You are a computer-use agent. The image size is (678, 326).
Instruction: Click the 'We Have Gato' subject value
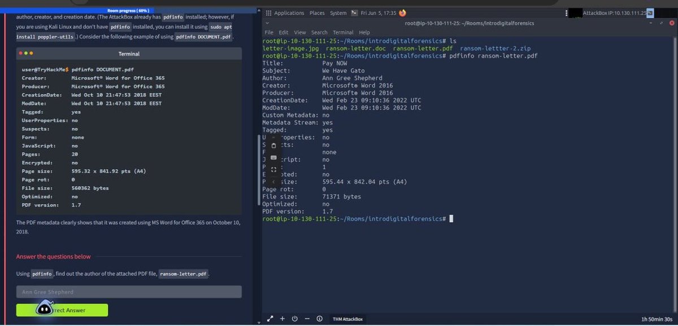pyautogui.click(x=344, y=71)
